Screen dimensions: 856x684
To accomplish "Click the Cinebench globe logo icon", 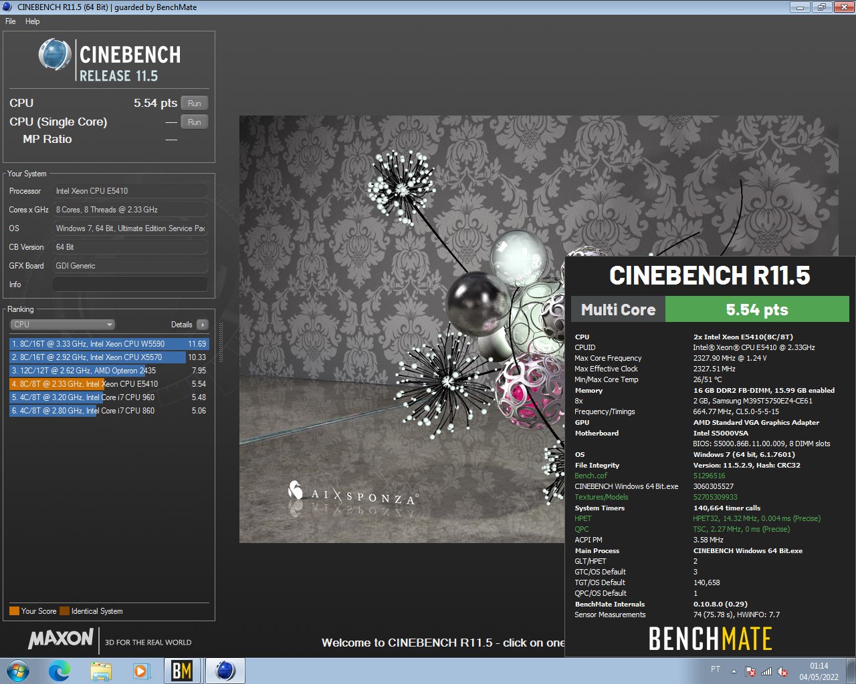I will (55, 55).
